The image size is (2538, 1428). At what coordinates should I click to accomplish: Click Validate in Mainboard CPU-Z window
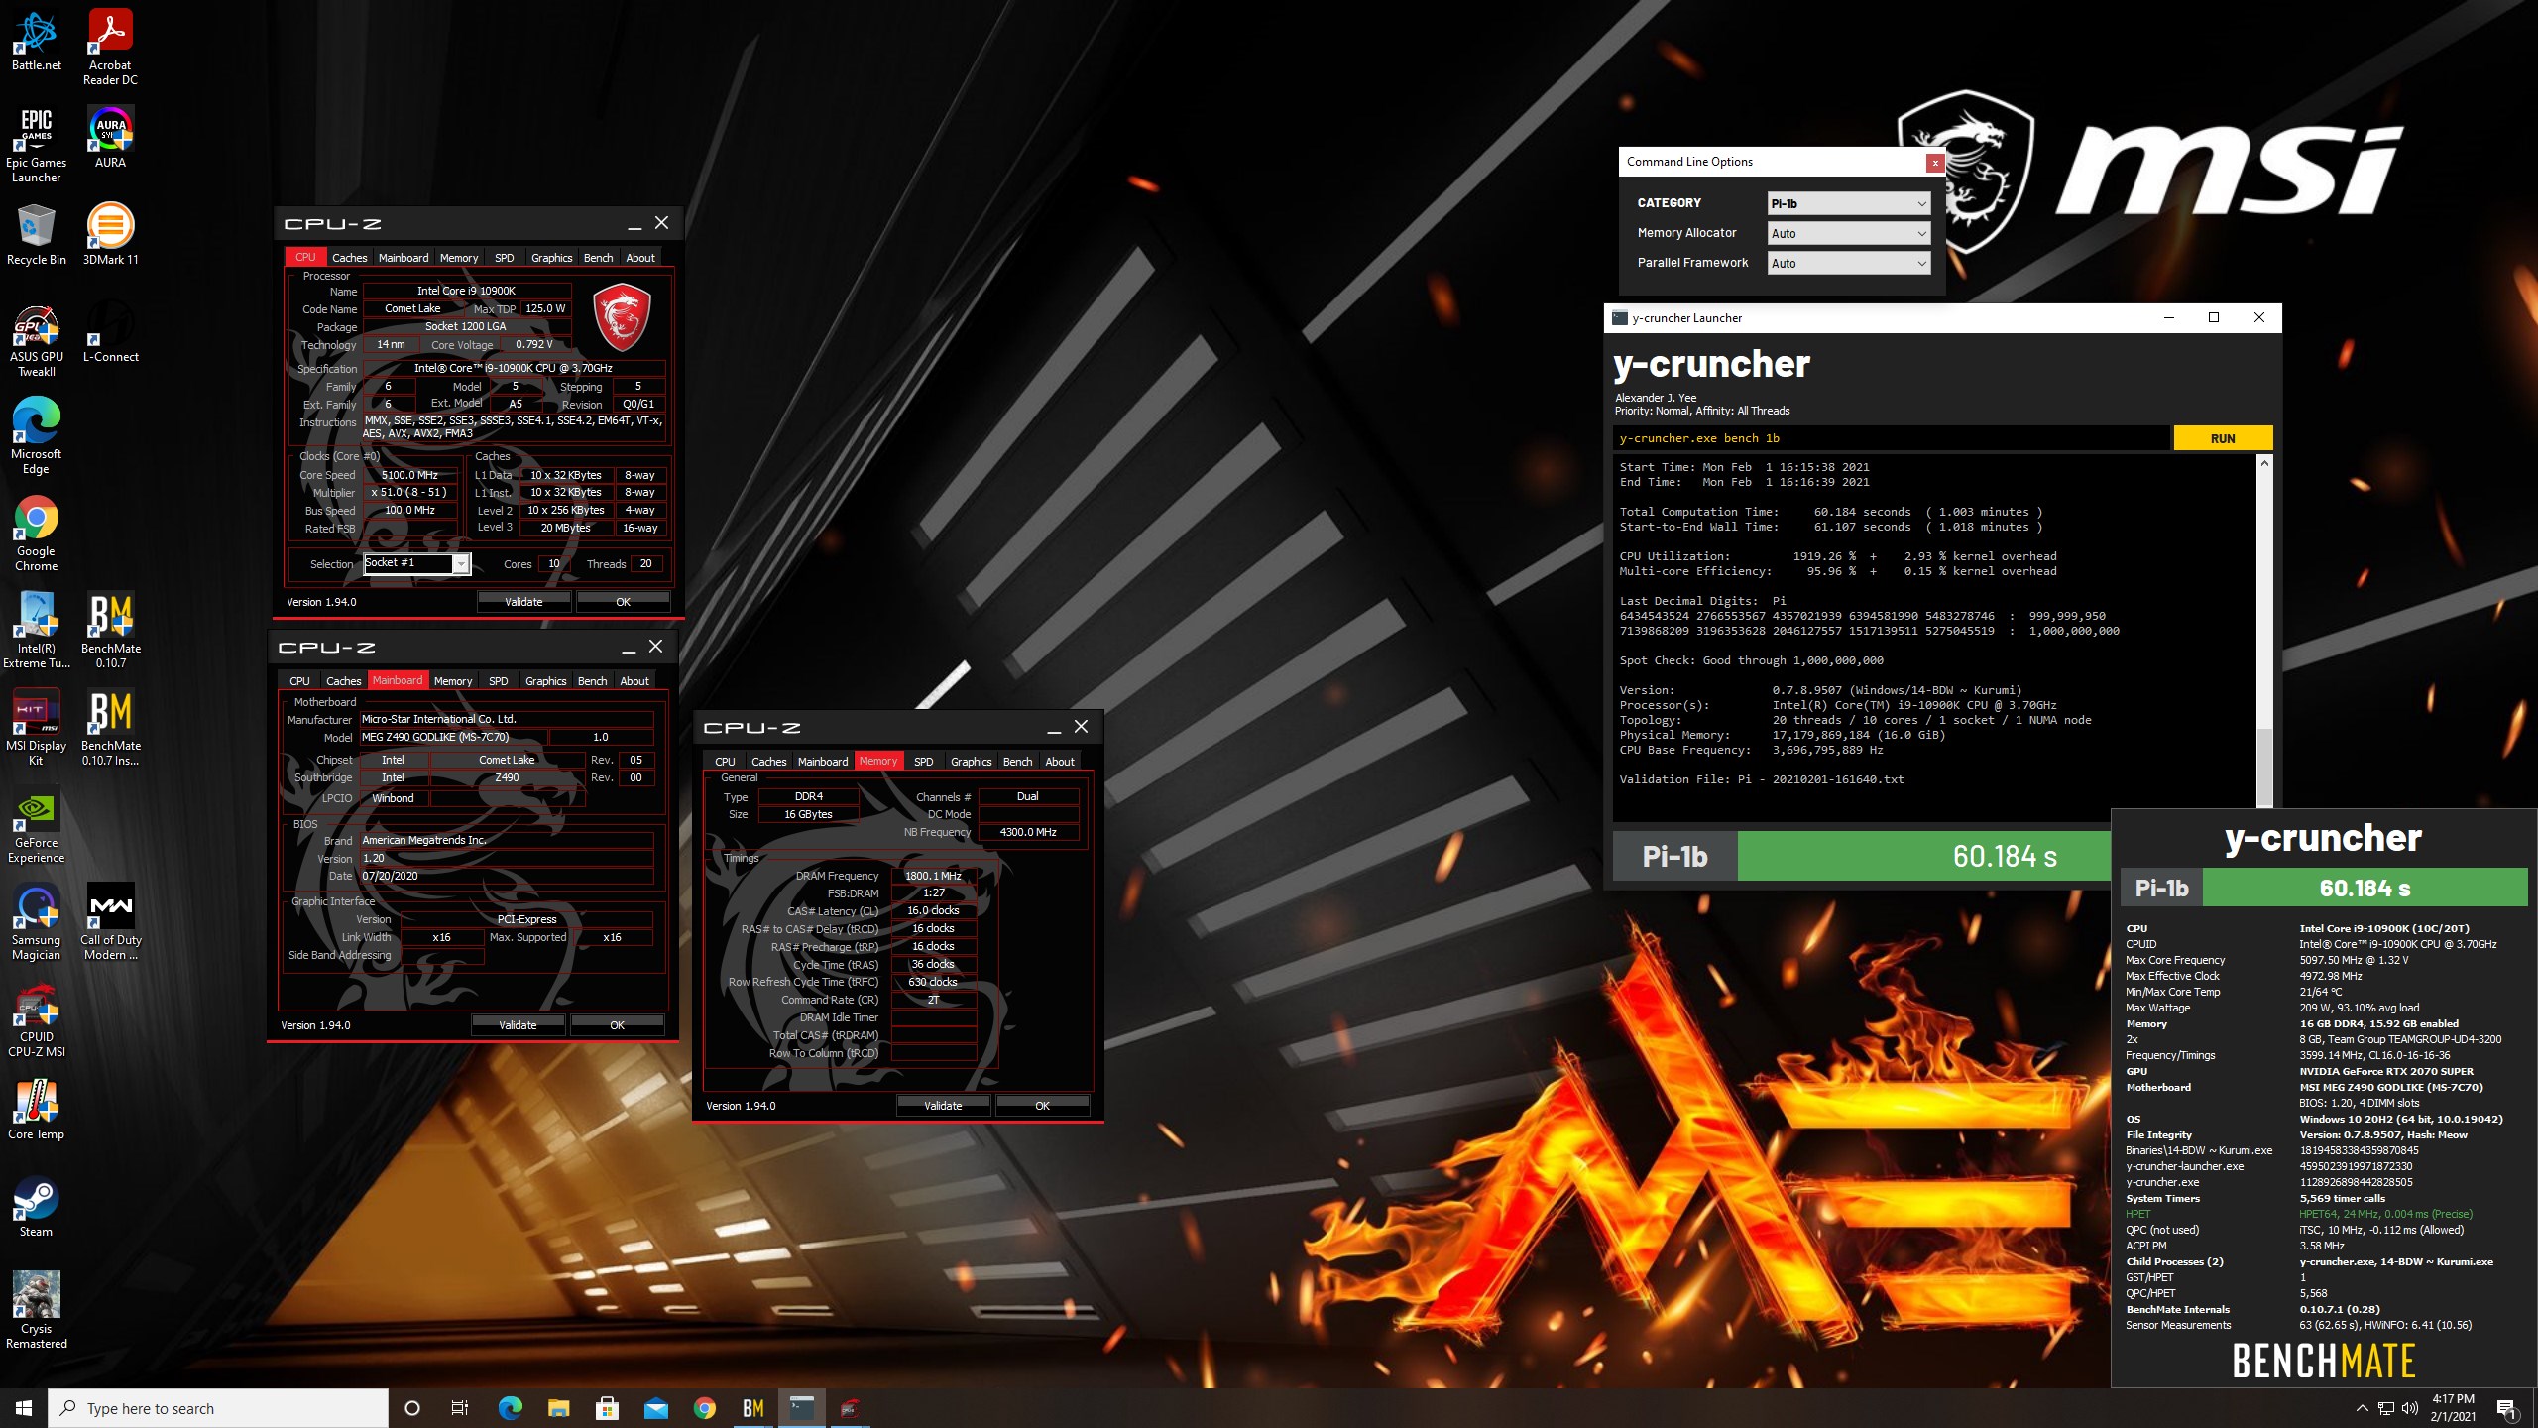(518, 1025)
